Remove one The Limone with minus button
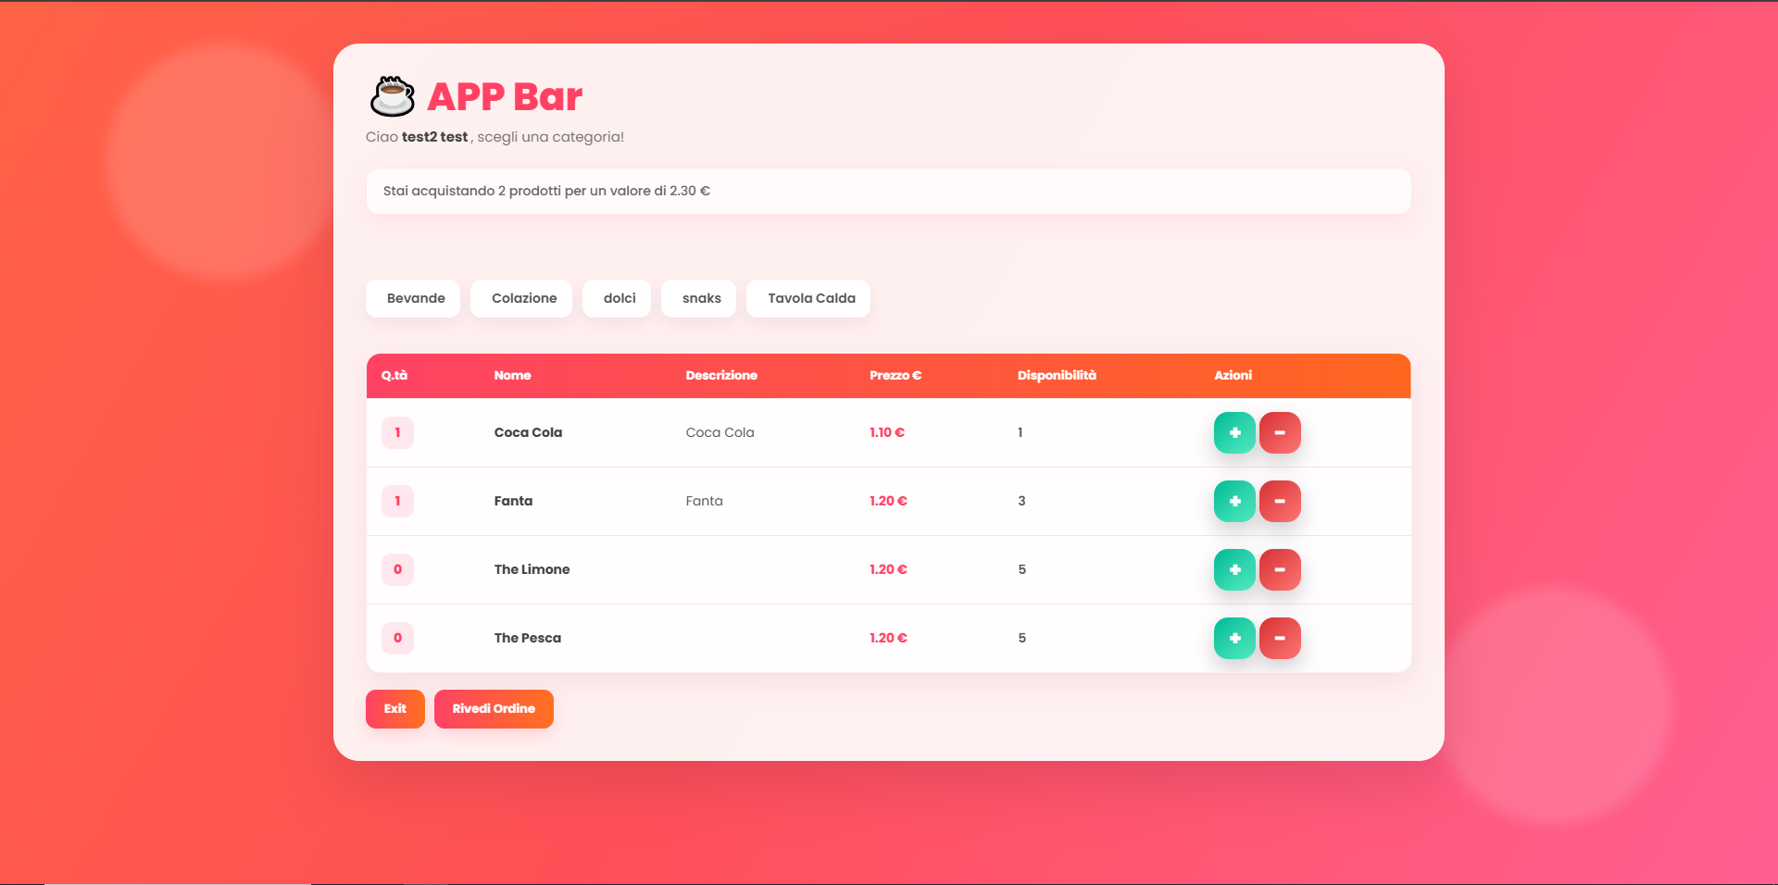 [x=1280, y=569]
